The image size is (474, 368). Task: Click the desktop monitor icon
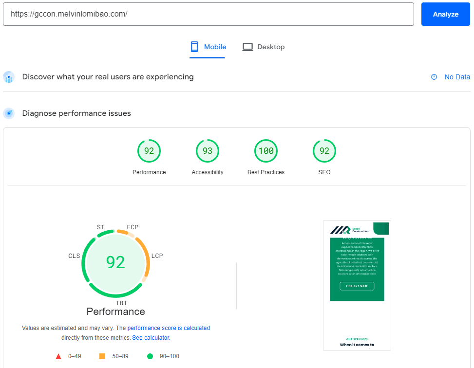(248, 47)
